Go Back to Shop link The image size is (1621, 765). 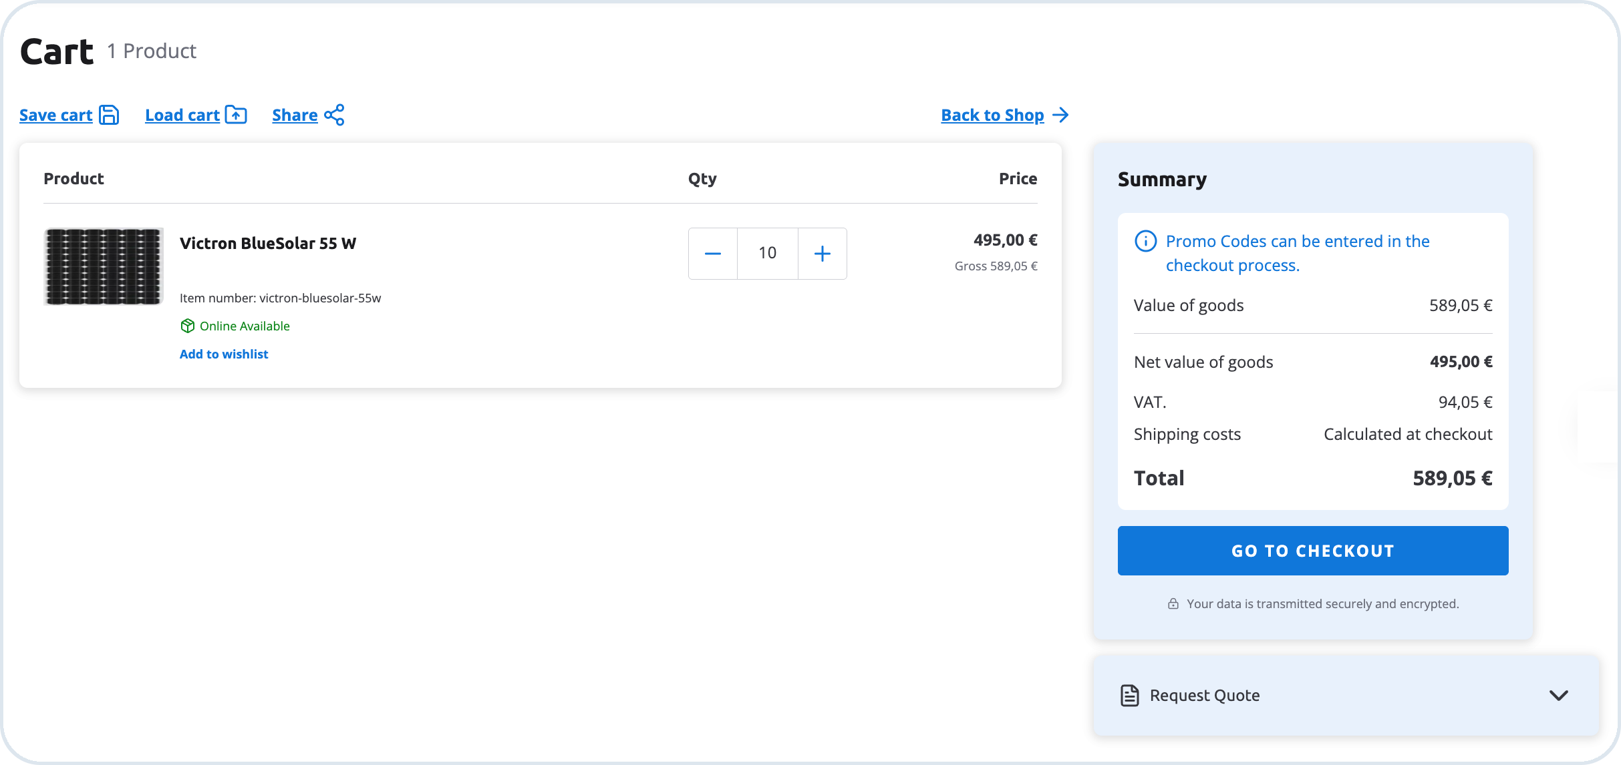click(x=992, y=115)
